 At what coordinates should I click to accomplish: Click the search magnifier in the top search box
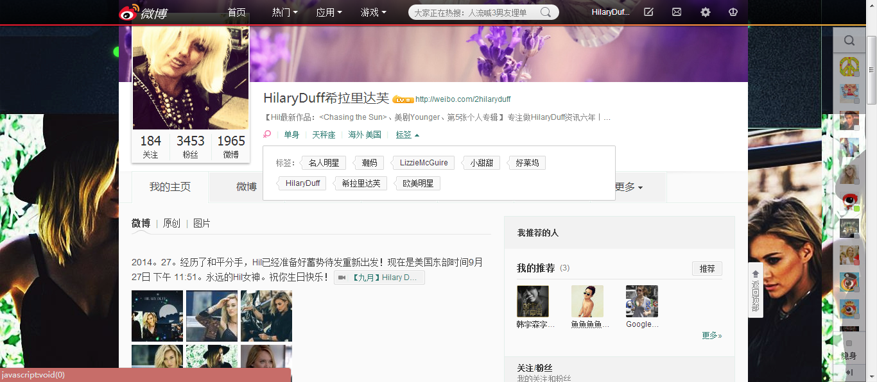point(546,12)
